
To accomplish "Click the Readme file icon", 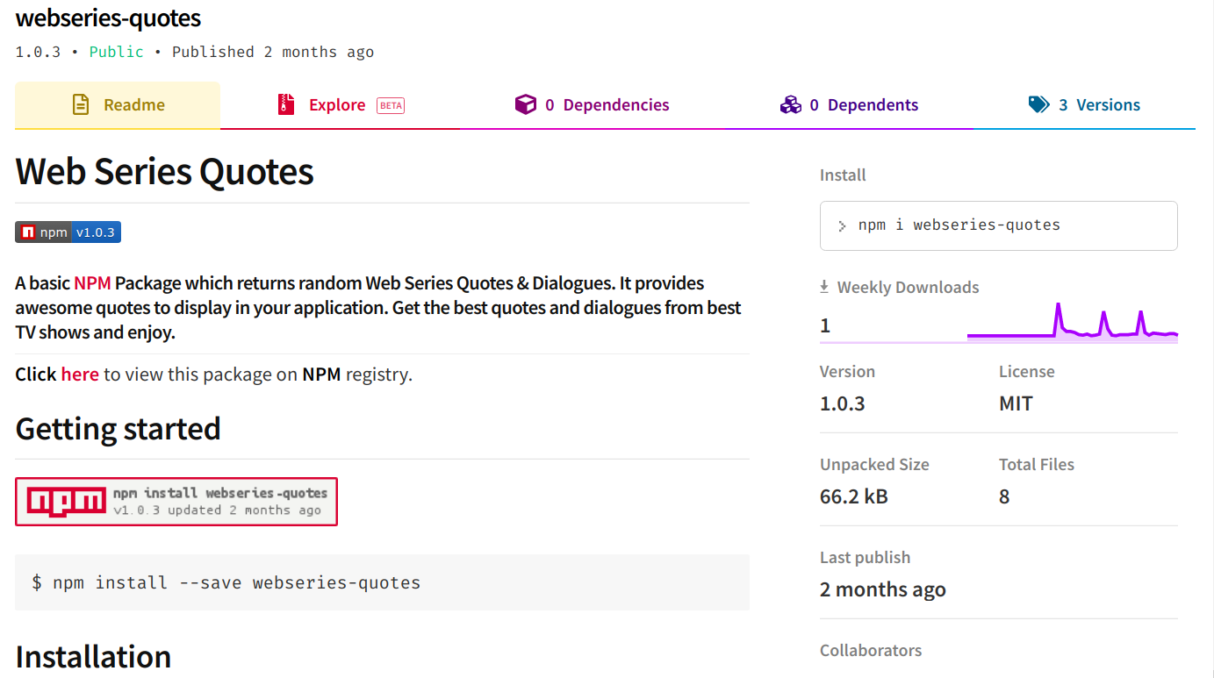I will (81, 105).
